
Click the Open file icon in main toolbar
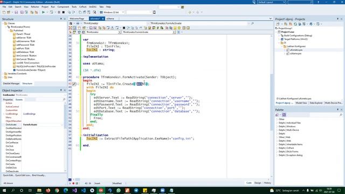coord(9,12)
